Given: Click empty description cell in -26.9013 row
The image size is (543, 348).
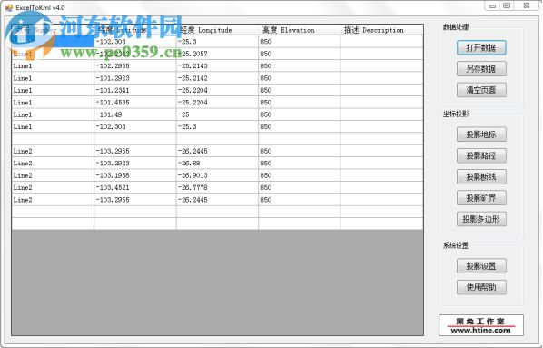Looking at the screenshot, I should (x=381, y=175).
